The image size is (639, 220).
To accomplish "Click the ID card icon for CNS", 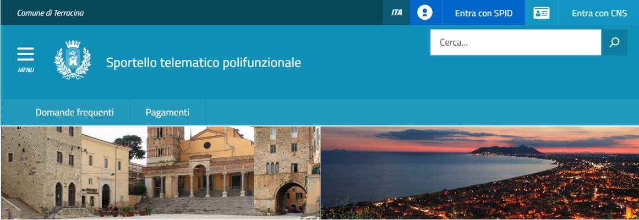I will tap(541, 13).
